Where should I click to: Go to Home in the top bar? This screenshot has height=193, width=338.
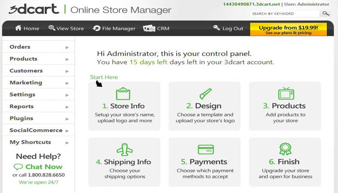[x=27, y=28]
